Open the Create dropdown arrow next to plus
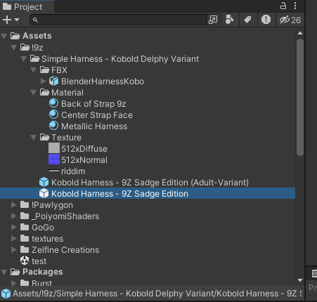This screenshot has height=302, width=317. coord(17,20)
